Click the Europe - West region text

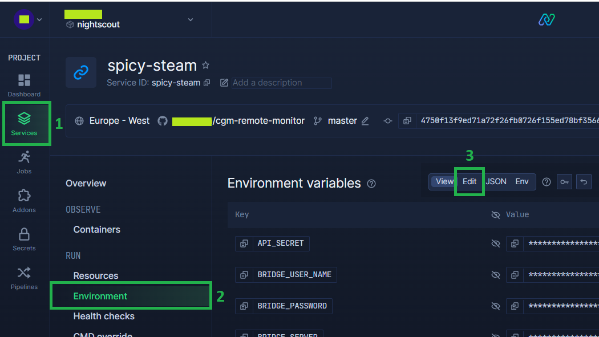[120, 121]
